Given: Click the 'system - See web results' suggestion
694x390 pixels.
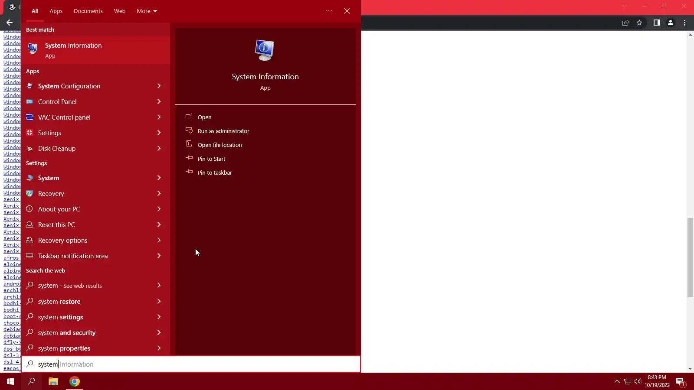Looking at the screenshot, I should click(x=70, y=286).
